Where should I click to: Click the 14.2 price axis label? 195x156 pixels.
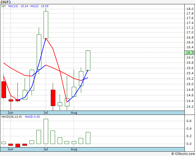(190, 107)
